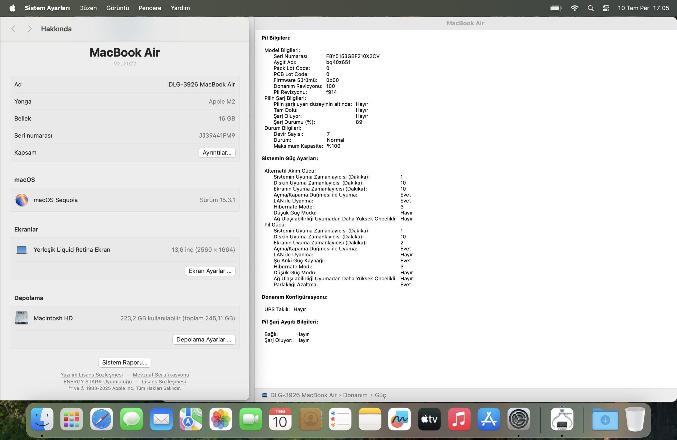The image size is (677, 440).
Task: Launch Freeform from the Dock
Action: point(399,419)
